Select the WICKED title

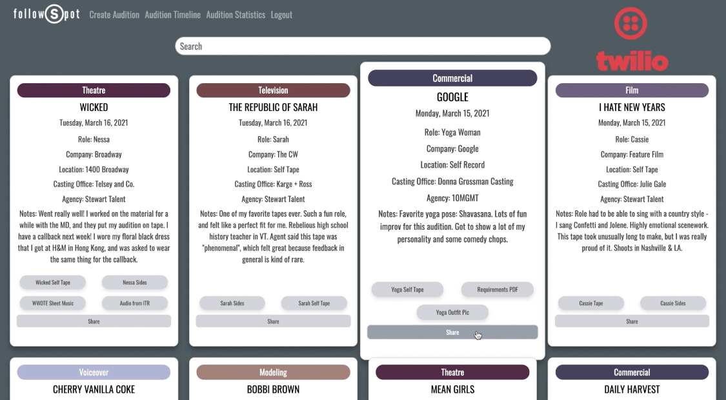[x=94, y=107]
